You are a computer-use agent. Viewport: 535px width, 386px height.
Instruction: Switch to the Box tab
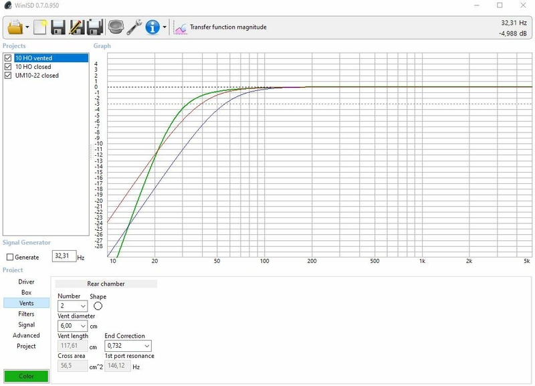[26, 292]
